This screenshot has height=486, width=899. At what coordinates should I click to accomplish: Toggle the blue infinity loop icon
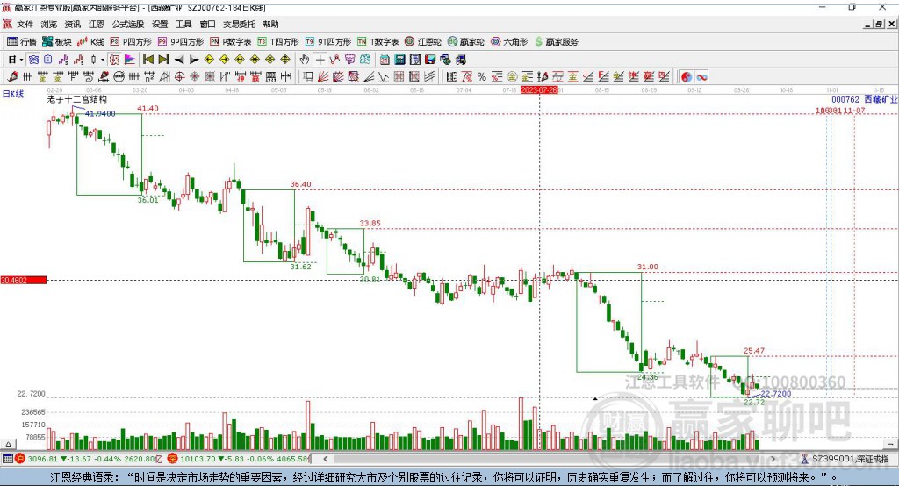tap(701, 77)
